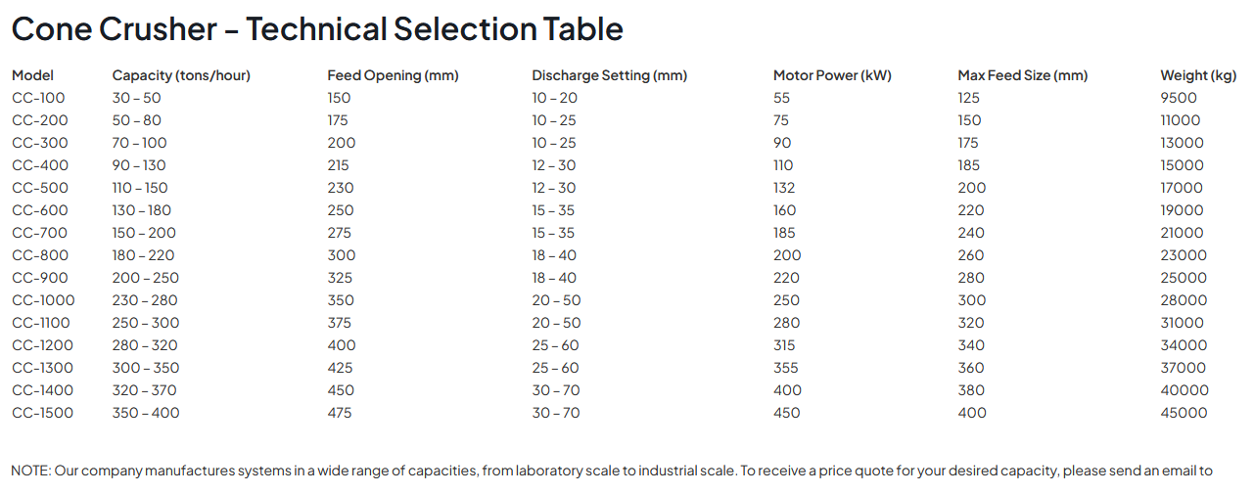Click the Weight (kg) column header

(1198, 75)
